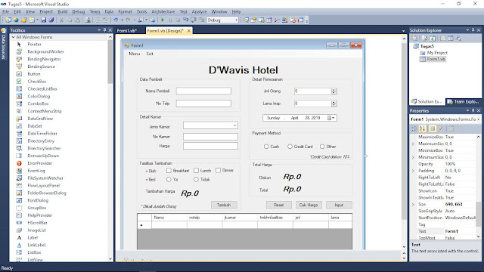Open the Debug menu

[x=79, y=12]
